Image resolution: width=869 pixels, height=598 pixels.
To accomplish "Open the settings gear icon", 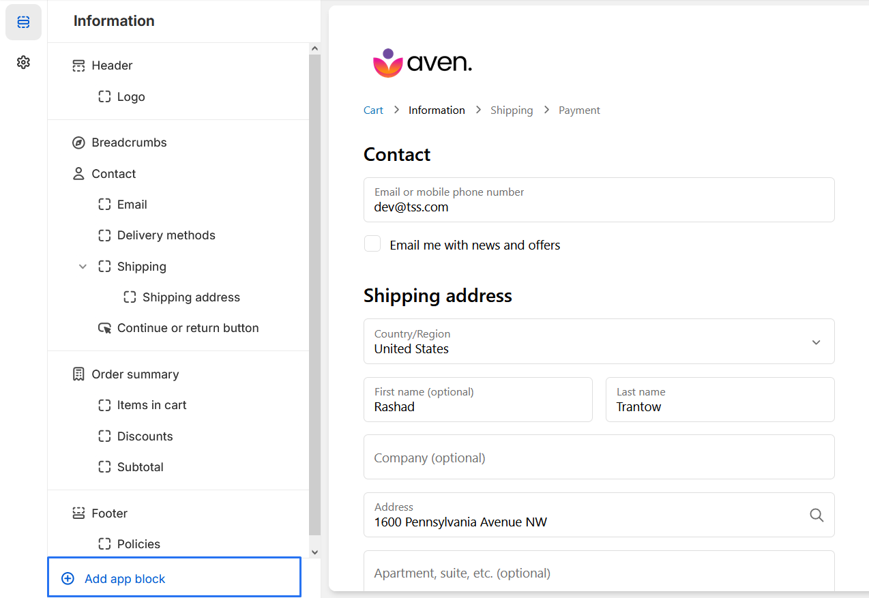I will point(23,63).
